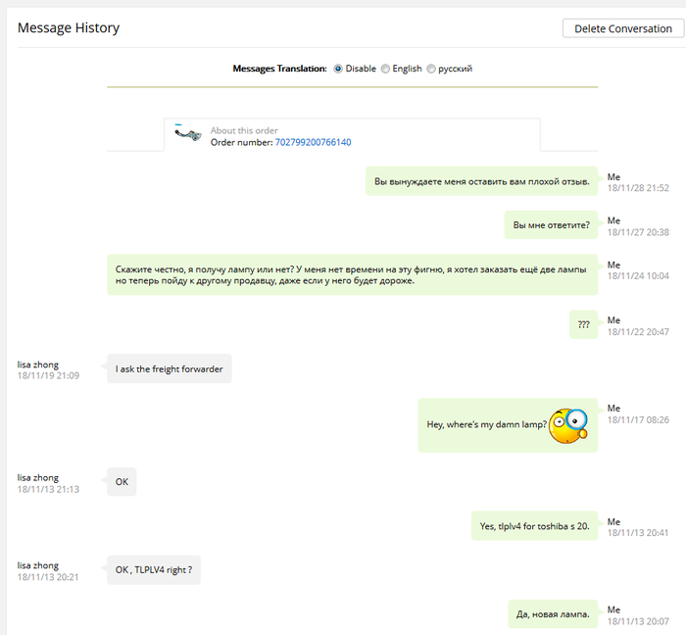Click 'Yes, tlplv4 for toshiba s 20.' message

pyautogui.click(x=535, y=526)
